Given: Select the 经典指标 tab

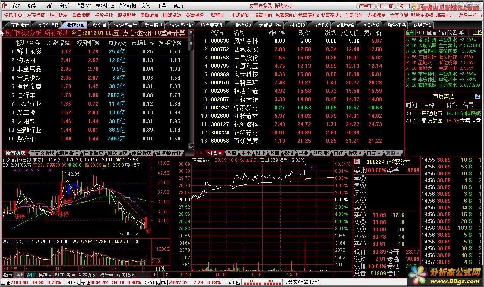Looking at the screenshot, I should pyautogui.click(x=125, y=275).
